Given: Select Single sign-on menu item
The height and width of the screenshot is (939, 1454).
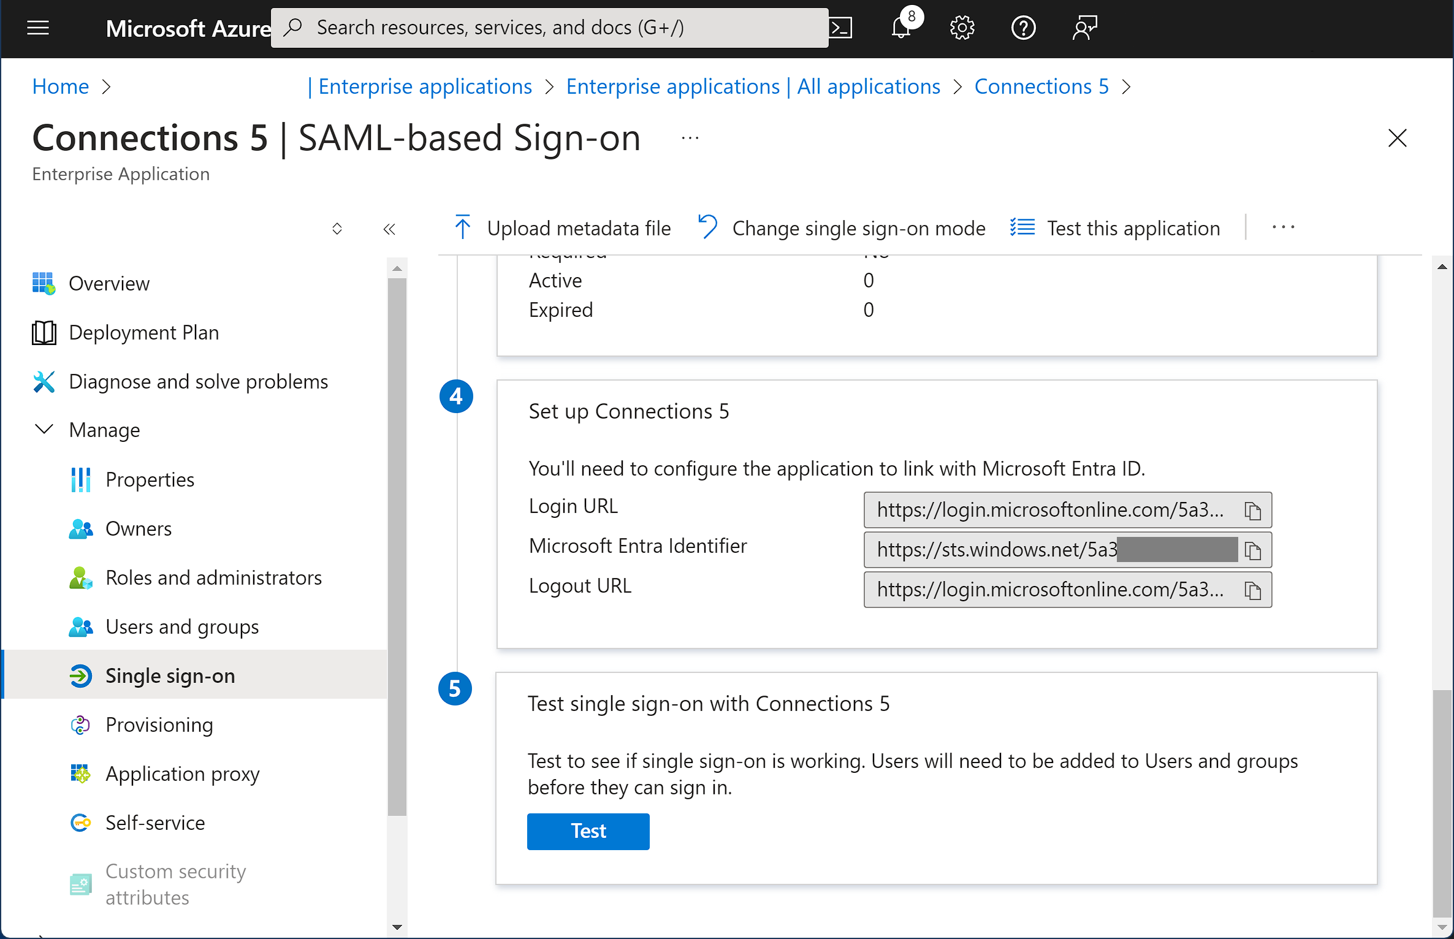Looking at the screenshot, I should click(195, 675).
